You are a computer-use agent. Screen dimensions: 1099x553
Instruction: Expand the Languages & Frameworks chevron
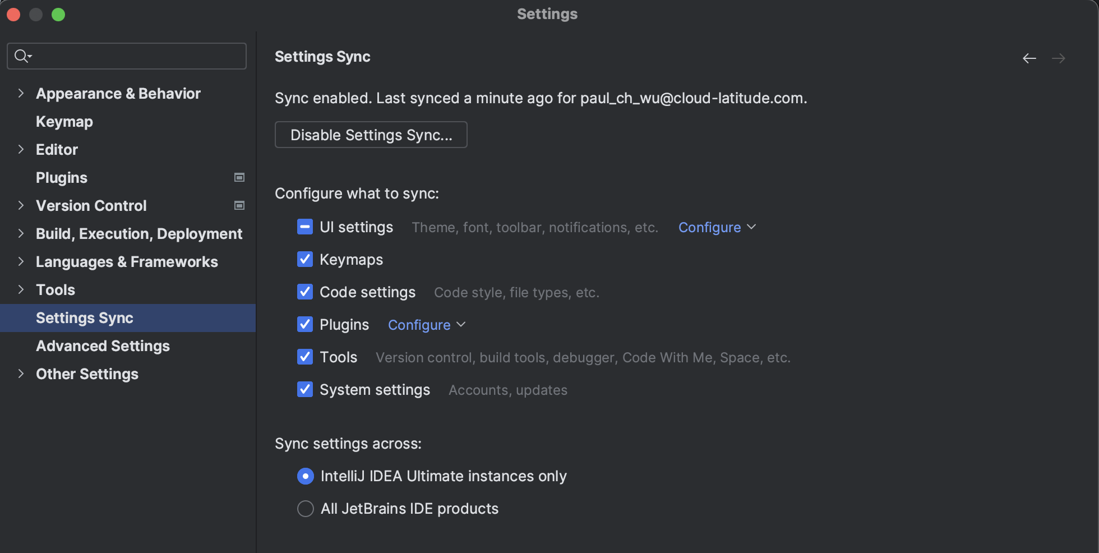click(x=21, y=262)
